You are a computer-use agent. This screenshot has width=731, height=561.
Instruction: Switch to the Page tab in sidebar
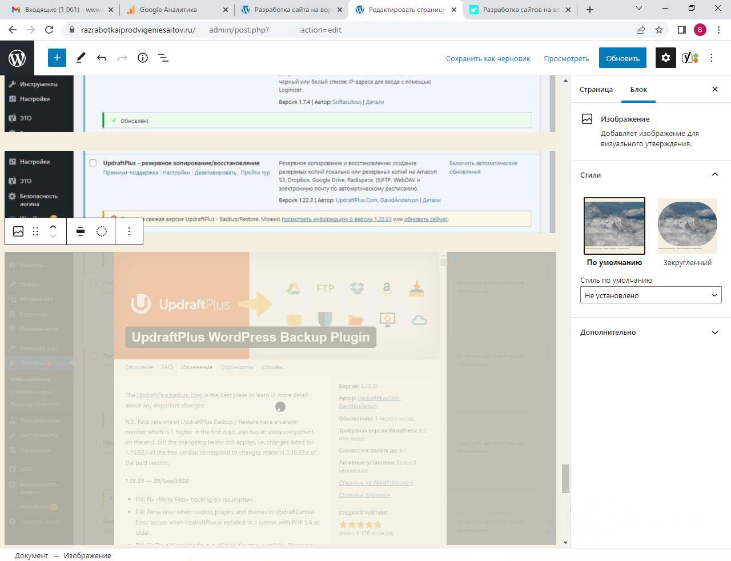point(596,90)
